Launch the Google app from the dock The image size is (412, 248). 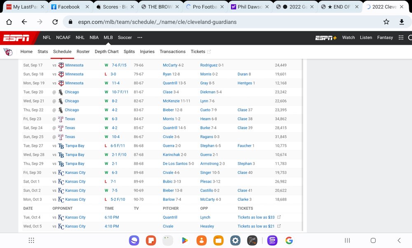click(x=289, y=241)
